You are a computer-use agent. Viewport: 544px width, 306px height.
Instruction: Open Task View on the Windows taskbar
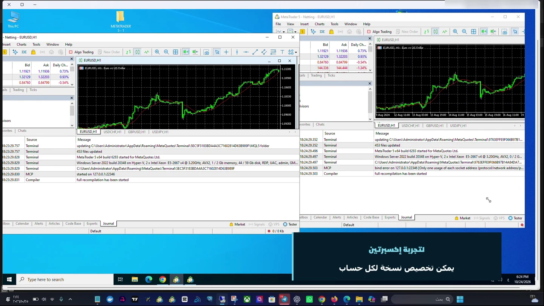coord(121,280)
